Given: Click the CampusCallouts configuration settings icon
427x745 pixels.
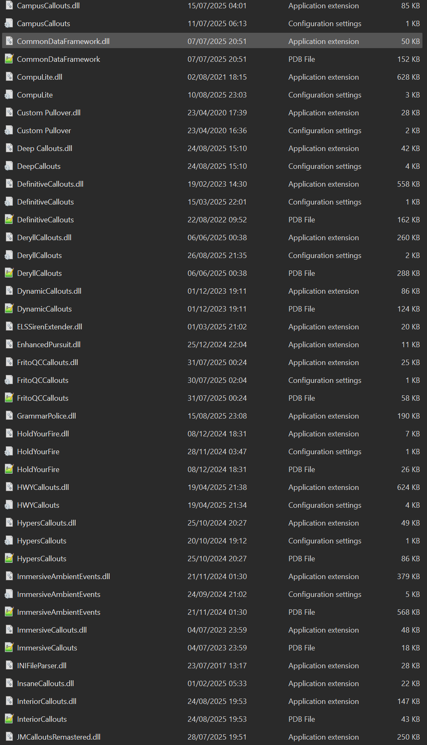Looking at the screenshot, I should 9,24.
